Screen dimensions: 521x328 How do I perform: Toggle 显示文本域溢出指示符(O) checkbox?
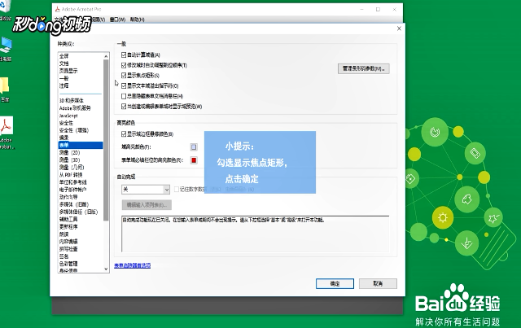pyautogui.click(x=124, y=85)
